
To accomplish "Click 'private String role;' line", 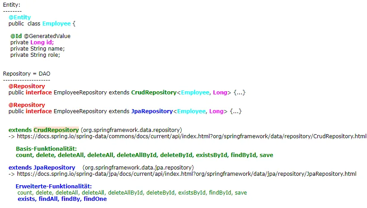I will [35, 55].
